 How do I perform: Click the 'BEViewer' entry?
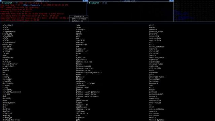click(x=7, y=62)
